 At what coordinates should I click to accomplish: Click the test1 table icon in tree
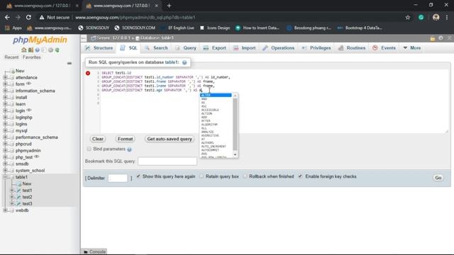pyautogui.click(x=18, y=191)
